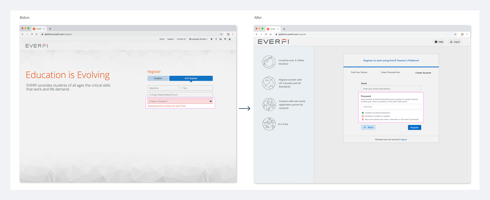Viewport: 490px width, 200px height.
Task: Click the 'Enter your school email address' field
Action: point(391,89)
